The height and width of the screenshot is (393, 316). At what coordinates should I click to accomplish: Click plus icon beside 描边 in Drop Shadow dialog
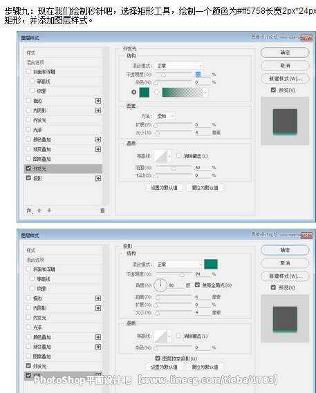pos(98,298)
